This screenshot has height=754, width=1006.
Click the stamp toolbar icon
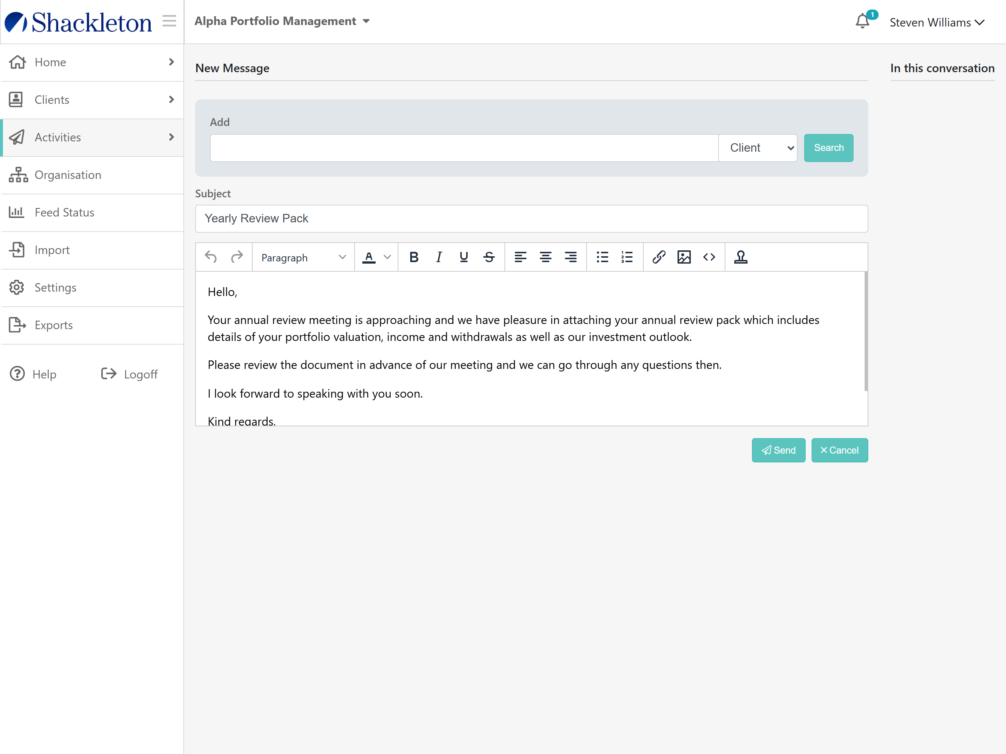pos(741,257)
